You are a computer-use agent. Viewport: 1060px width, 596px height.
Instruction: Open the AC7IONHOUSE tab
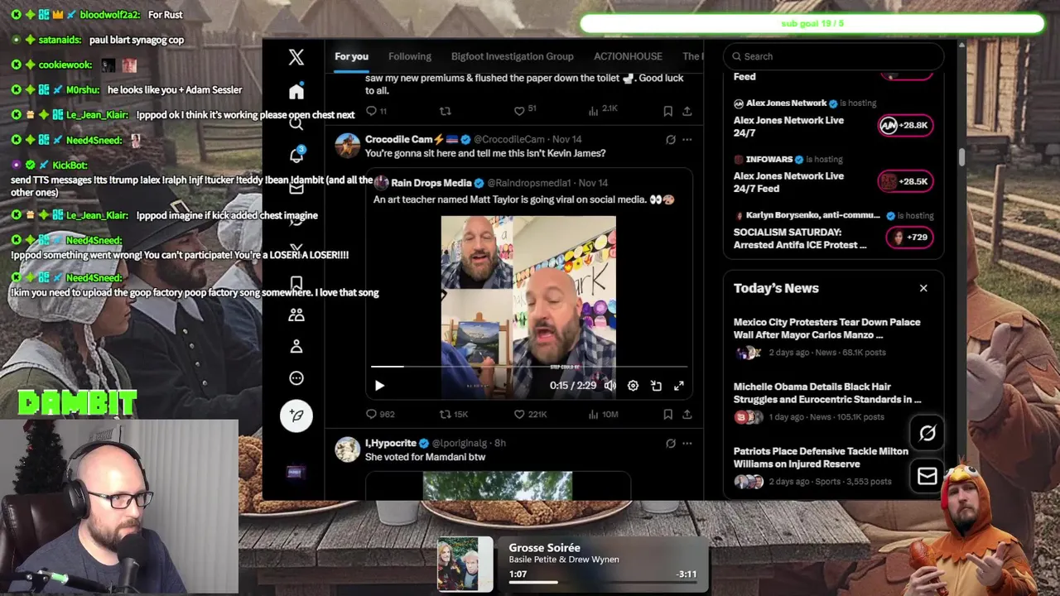point(628,56)
